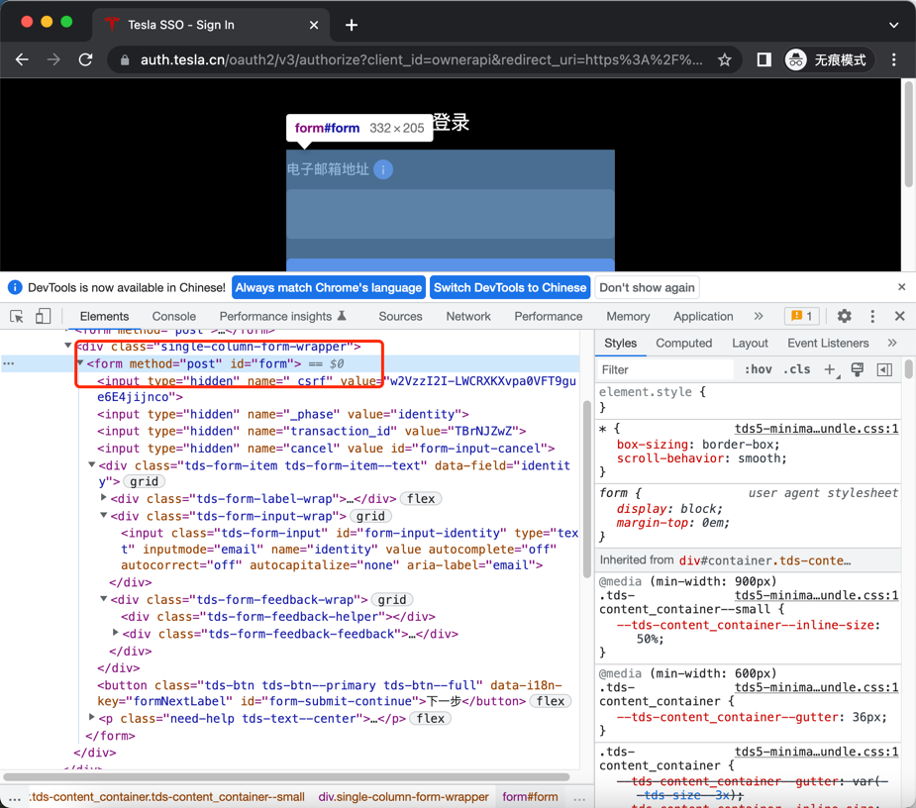Screen dimensions: 916x808
Task: Bookmark this page with the star icon
Action: tap(725, 59)
